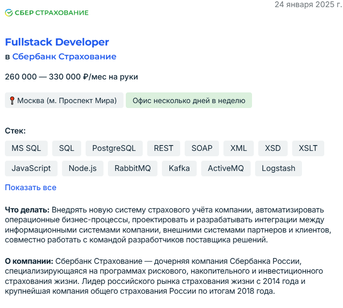Select the XSLT stack tag

point(308,148)
